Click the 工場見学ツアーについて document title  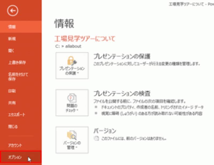85,39
